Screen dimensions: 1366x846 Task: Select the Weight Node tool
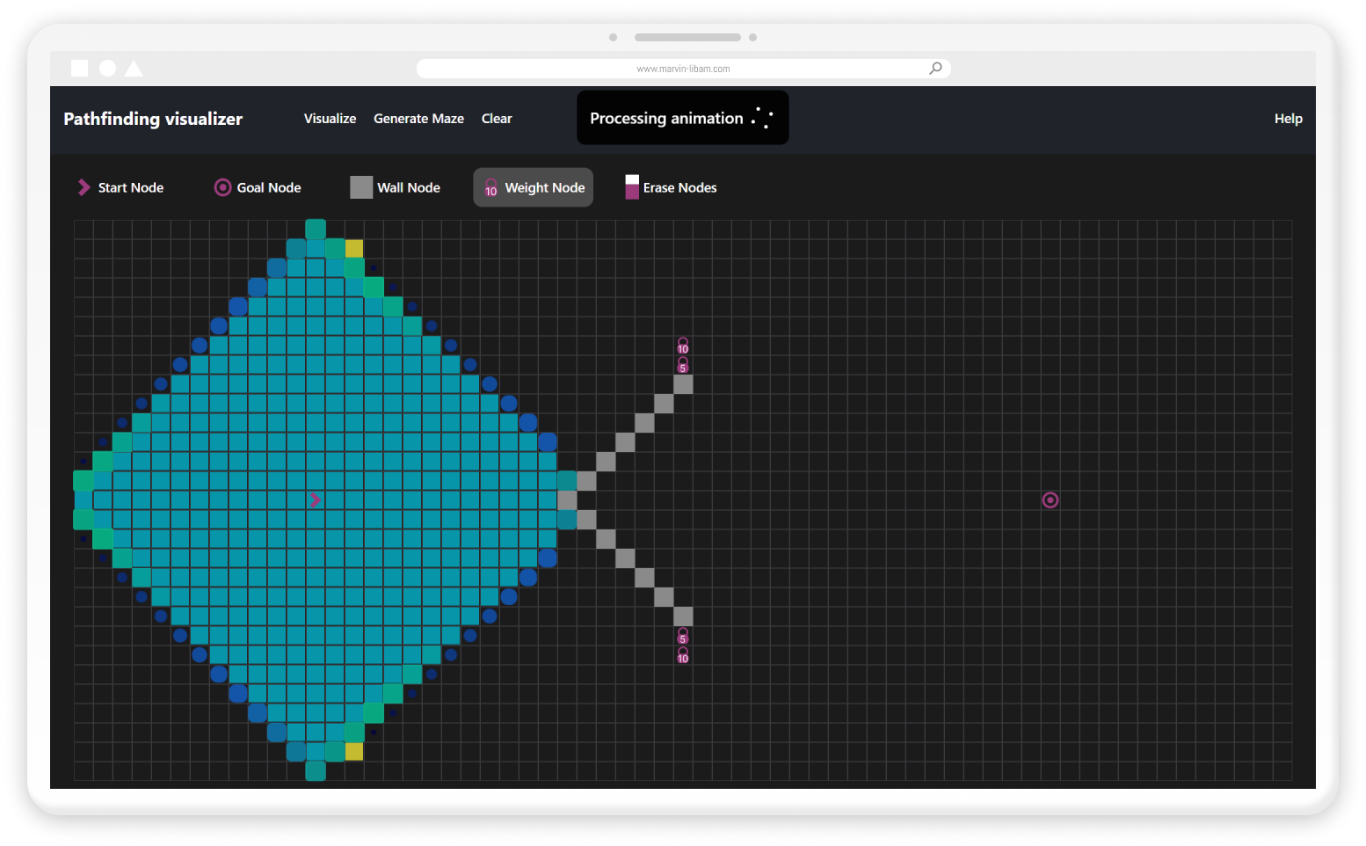click(534, 187)
